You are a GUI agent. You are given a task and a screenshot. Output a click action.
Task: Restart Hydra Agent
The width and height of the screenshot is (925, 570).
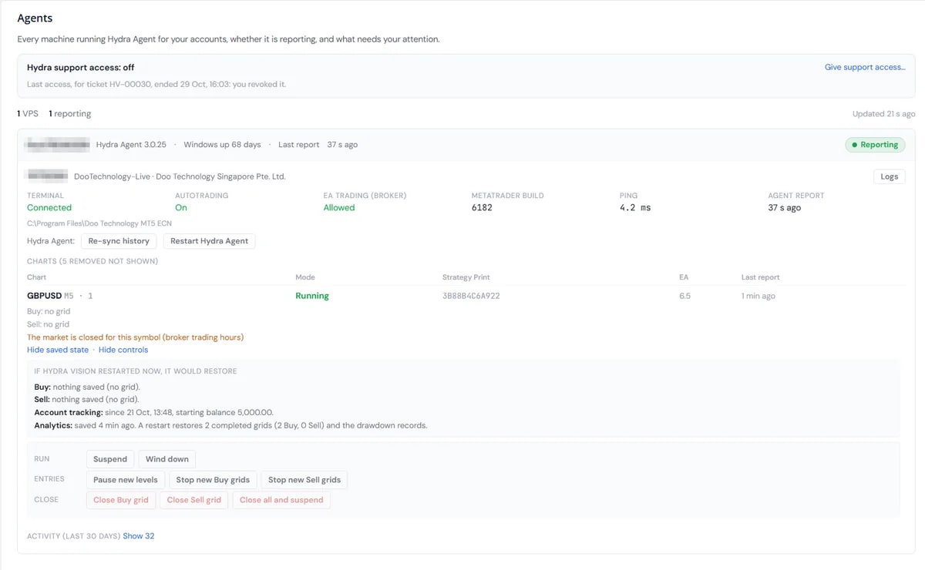(x=209, y=241)
